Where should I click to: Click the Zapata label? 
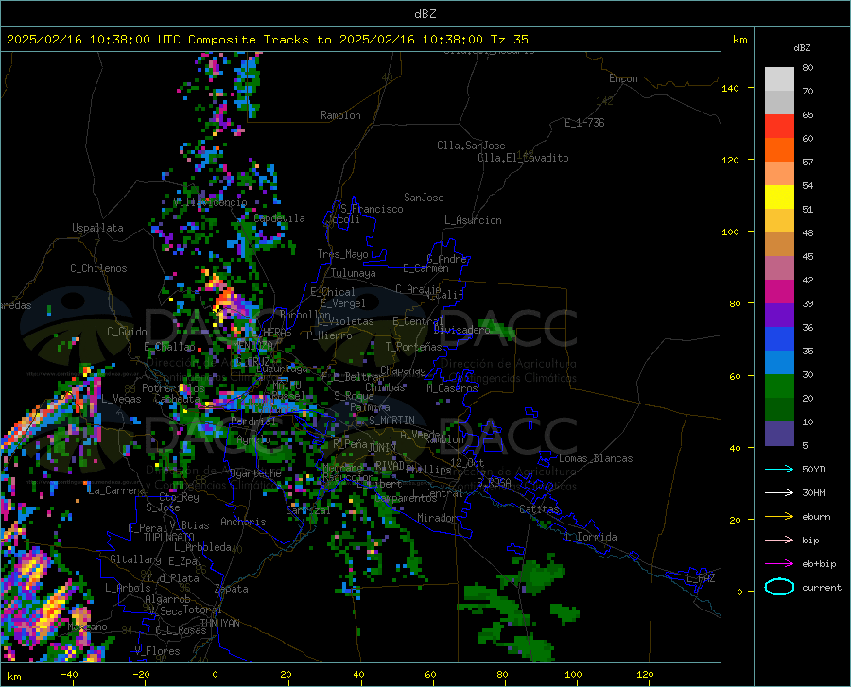pyautogui.click(x=232, y=589)
